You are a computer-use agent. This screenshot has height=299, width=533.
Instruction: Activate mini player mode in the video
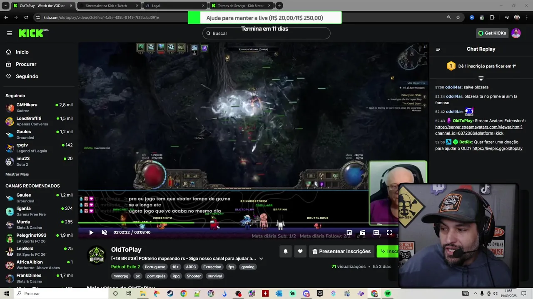click(349, 233)
